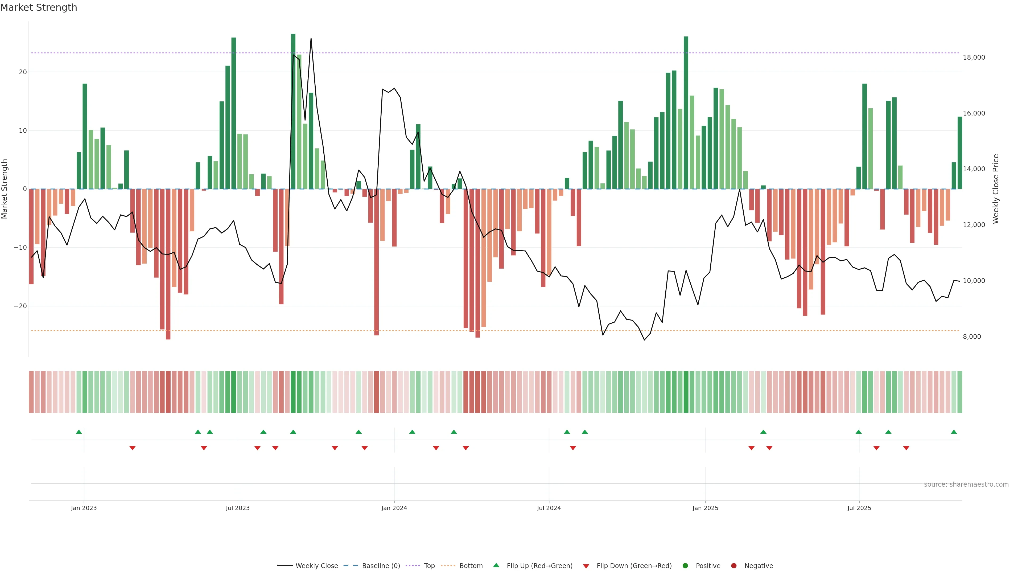
Task: Click the first red flip-down triangle after Jan 2023
Action: (x=133, y=448)
